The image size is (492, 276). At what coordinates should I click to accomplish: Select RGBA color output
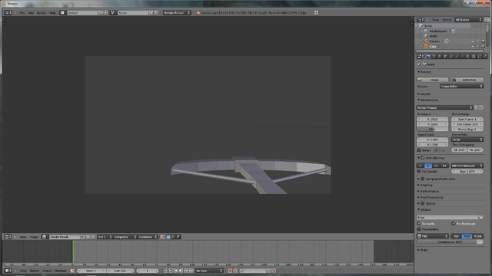478,236
